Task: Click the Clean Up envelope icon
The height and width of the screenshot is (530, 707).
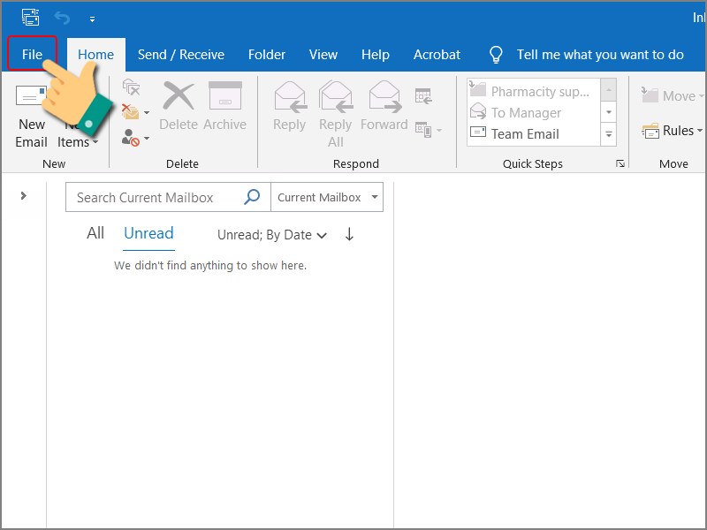Action: (130, 111)
